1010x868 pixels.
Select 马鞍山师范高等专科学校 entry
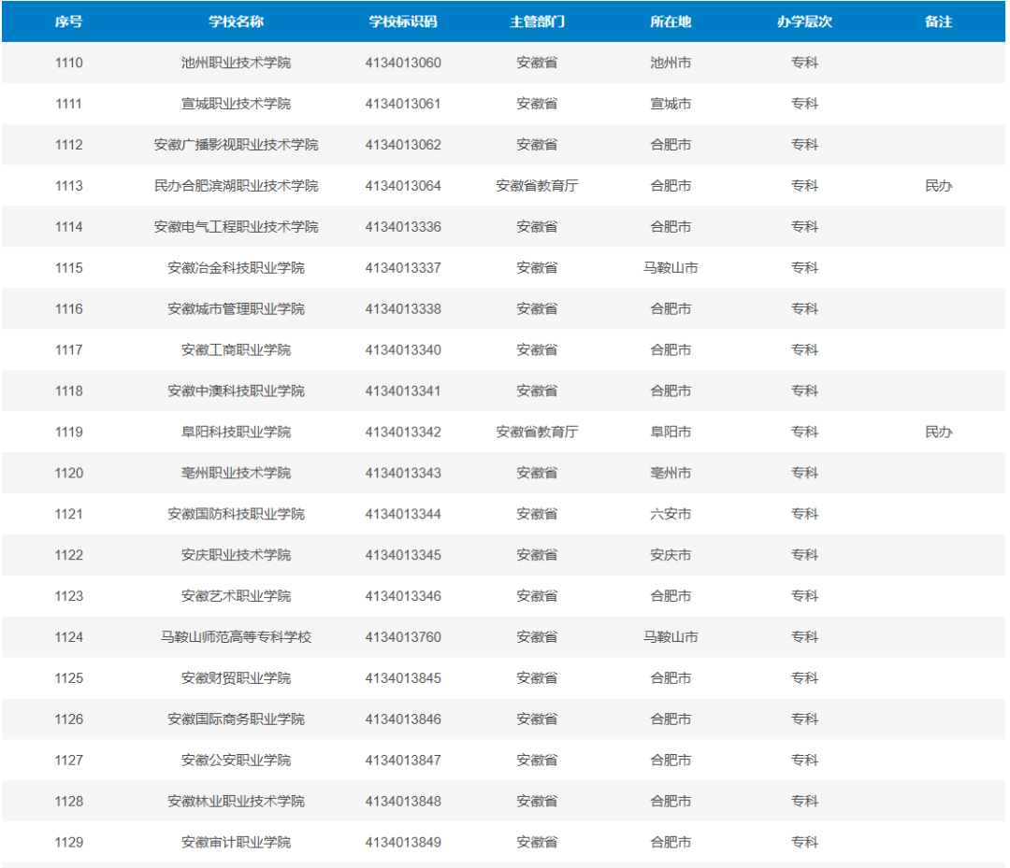click(236, 637)
